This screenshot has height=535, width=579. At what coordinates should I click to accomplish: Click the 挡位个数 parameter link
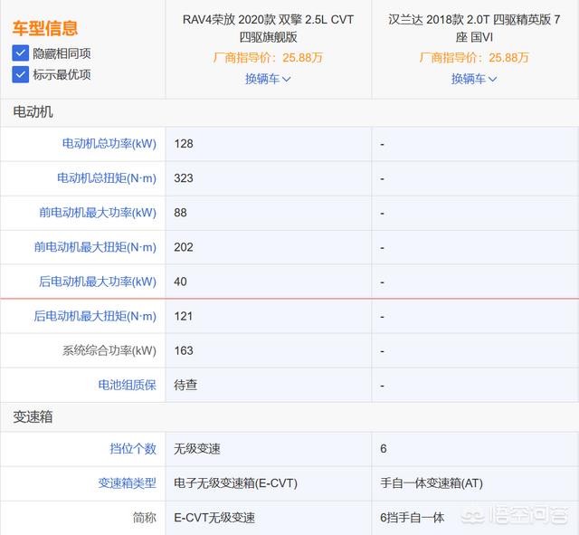coord(132,449)
